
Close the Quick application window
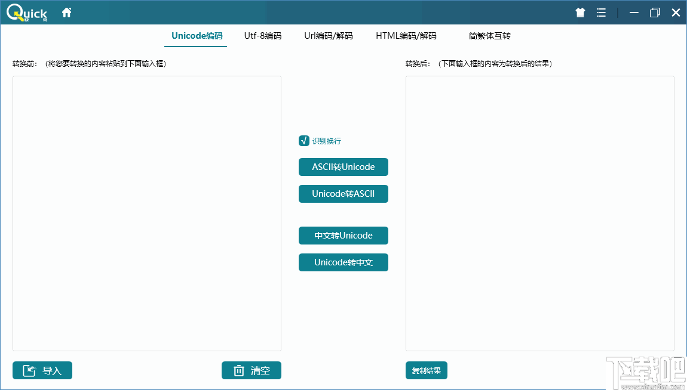[x=676, y=13]
